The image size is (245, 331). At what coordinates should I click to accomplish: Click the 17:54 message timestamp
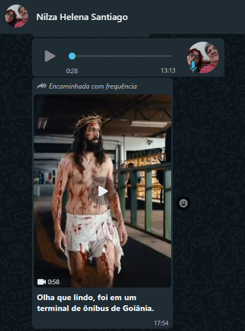(x=161, y=323)
